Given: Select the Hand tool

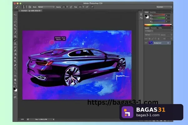Looking at the screenshot, I should [x=15, y=80].
